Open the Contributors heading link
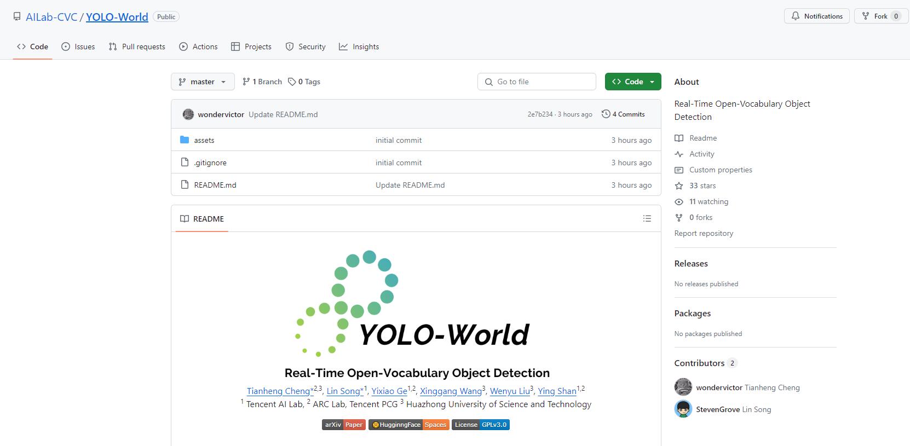This screenshot has width=910, height=446. click(x=706, y=363)
